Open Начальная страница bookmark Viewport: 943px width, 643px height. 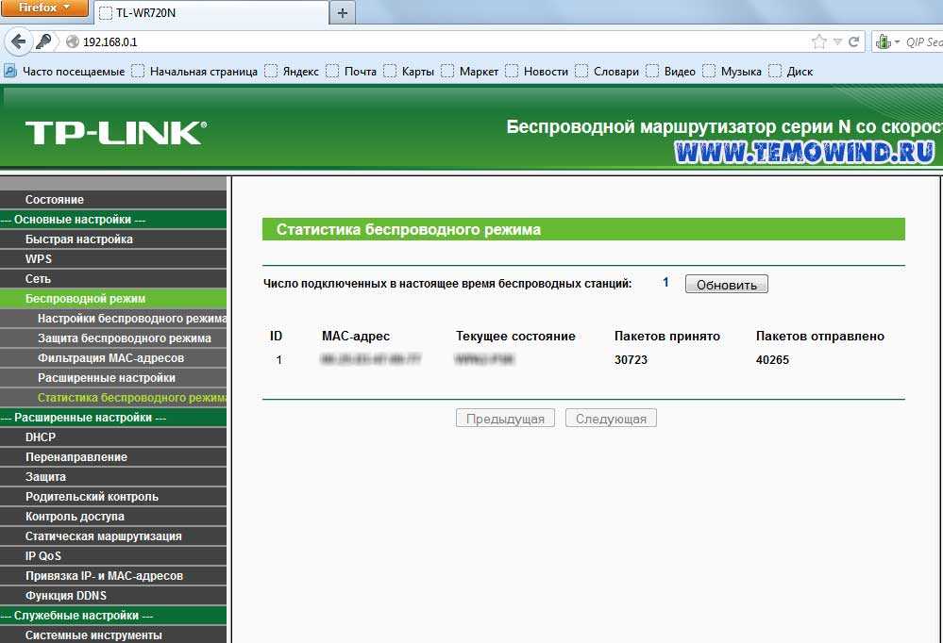point(194,72)
